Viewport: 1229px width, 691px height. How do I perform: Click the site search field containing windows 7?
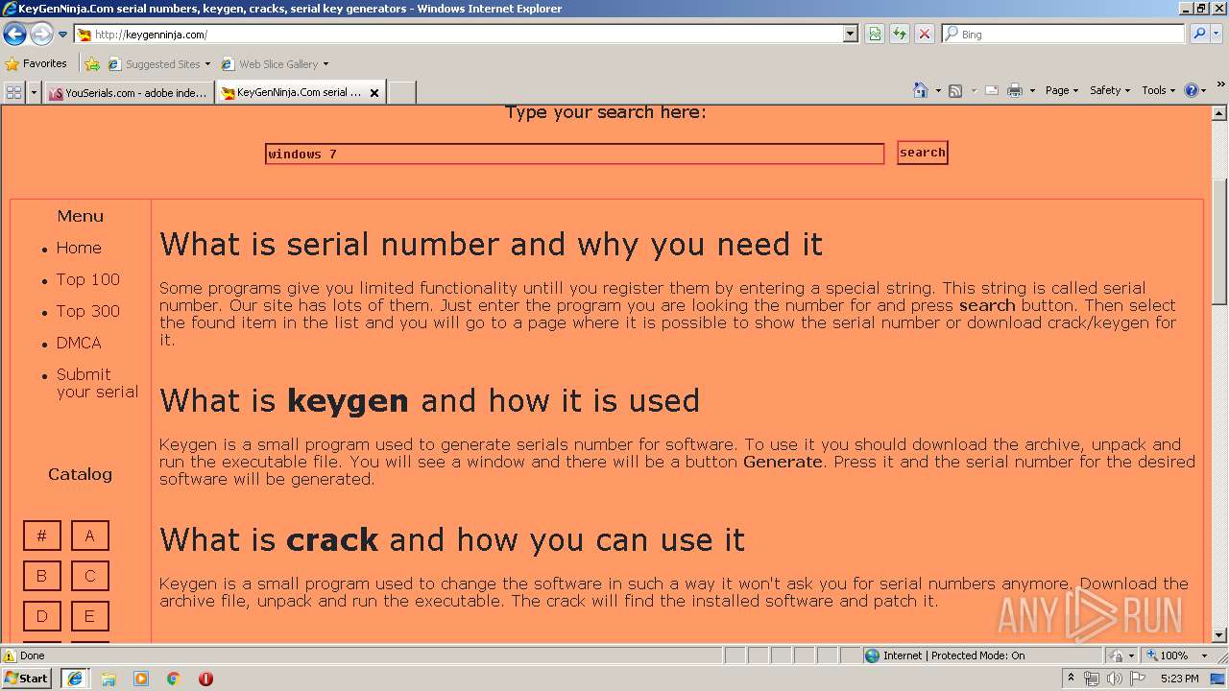(x=574, y=154)
